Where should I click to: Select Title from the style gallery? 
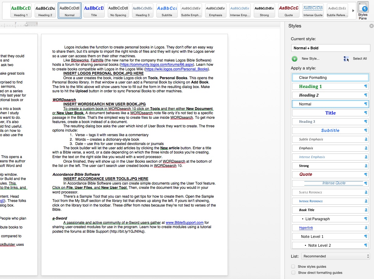point(94,10)
